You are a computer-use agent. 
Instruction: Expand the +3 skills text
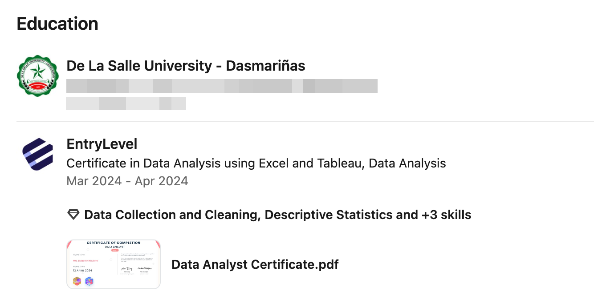(447, 215)
